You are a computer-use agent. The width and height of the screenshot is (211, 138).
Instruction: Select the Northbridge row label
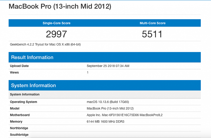[19, 128]
